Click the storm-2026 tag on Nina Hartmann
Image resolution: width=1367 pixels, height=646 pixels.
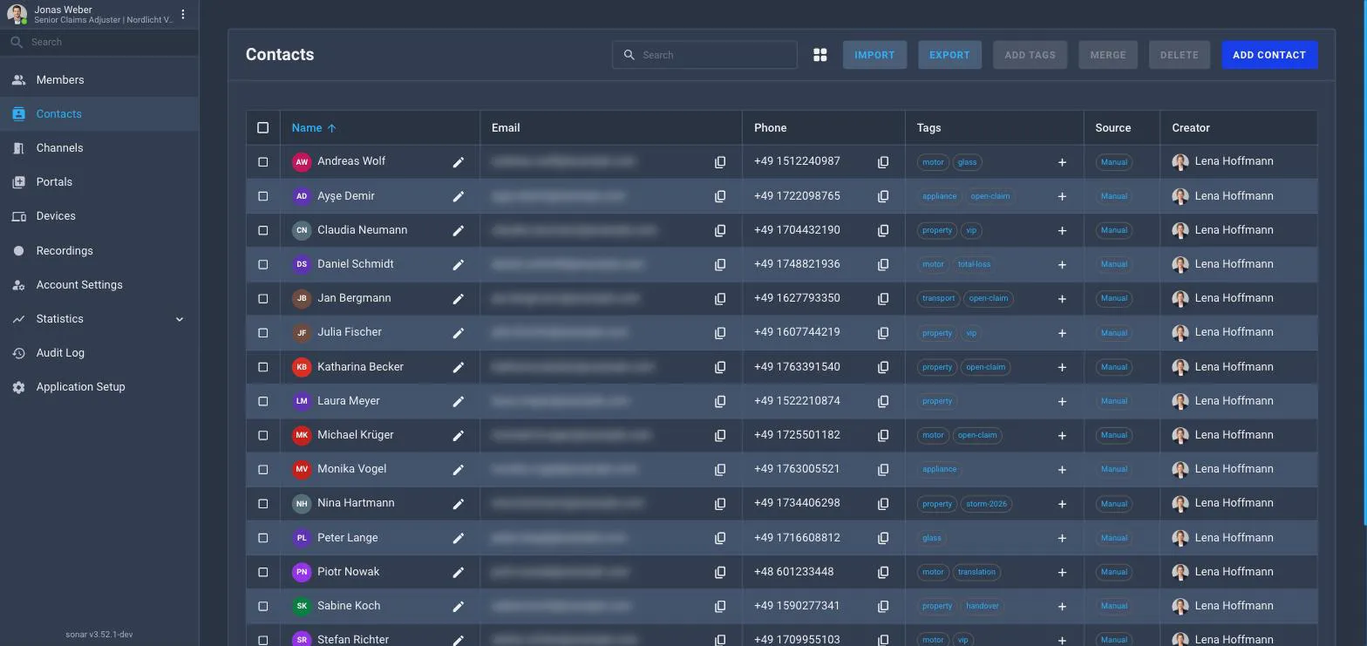(x=986, y=504)
